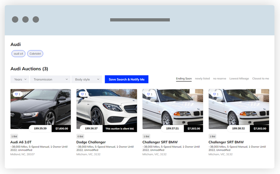Click the browser address bar placeholder
The height and width of the screenshot is (174, 280).
pyautogui.click(x=140, y=20)
